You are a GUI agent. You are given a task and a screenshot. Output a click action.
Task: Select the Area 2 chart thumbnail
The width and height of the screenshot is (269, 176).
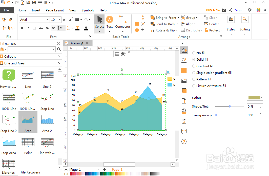click(x=47, y=122)
